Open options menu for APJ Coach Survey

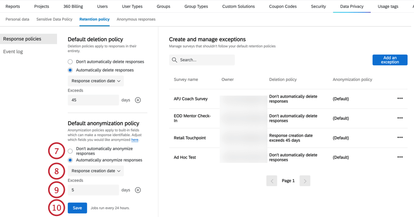pos(400,99)
